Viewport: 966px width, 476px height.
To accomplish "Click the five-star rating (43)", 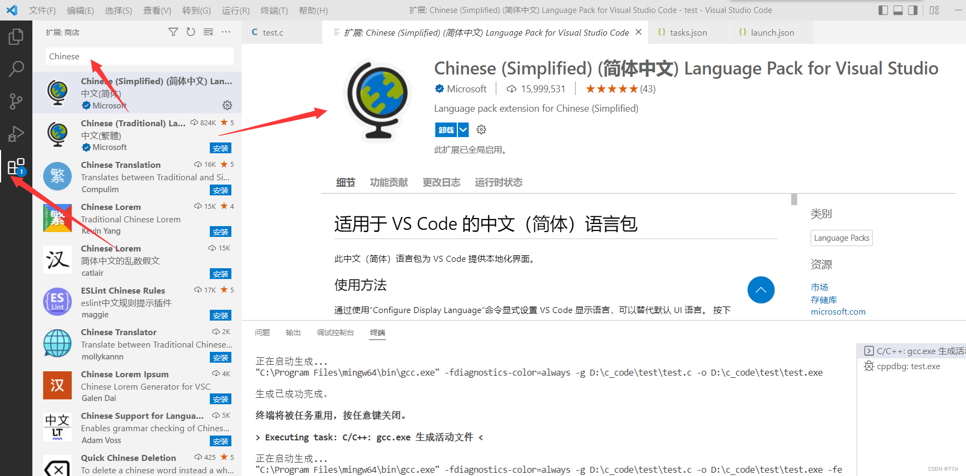I will coord(620,89).
